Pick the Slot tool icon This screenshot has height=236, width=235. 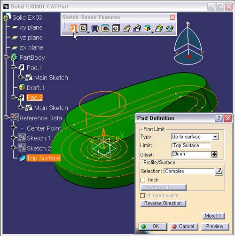coord(137,29)
